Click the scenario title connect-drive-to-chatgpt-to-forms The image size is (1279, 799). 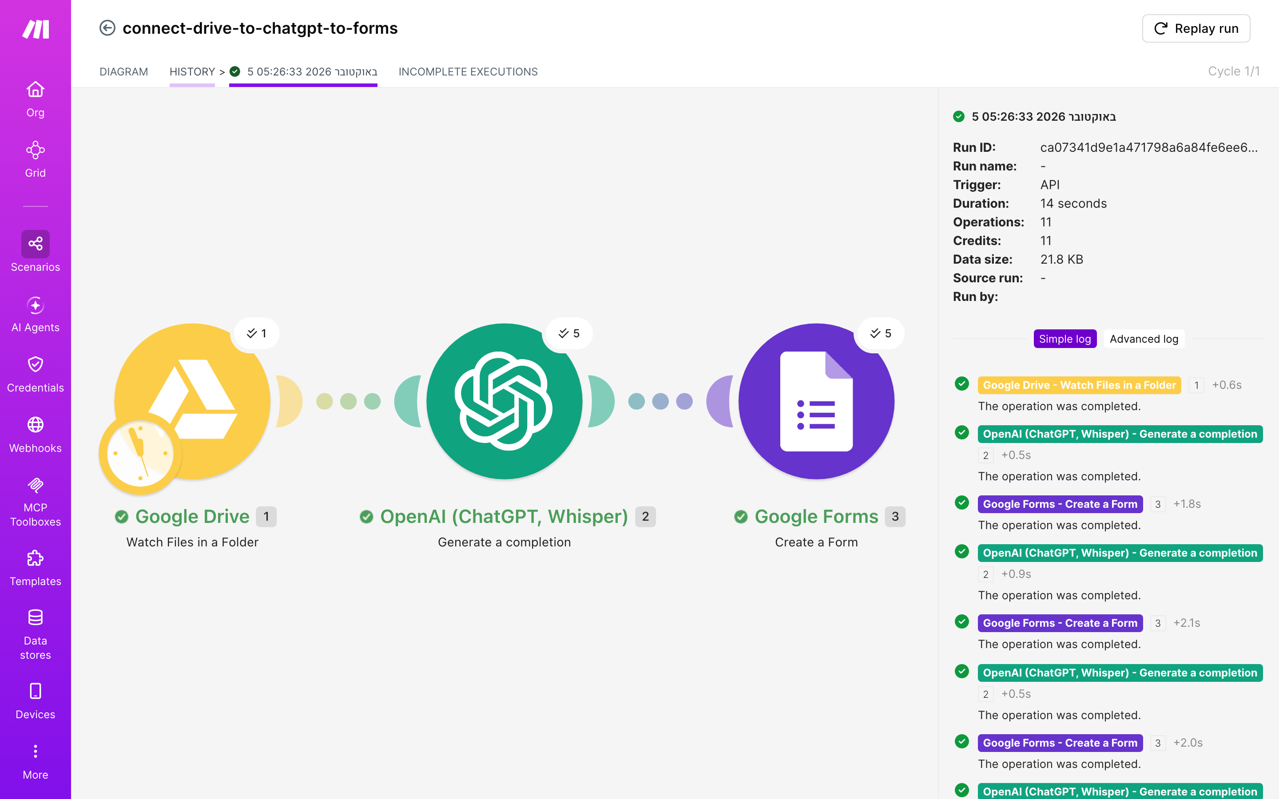click(260, 28)
